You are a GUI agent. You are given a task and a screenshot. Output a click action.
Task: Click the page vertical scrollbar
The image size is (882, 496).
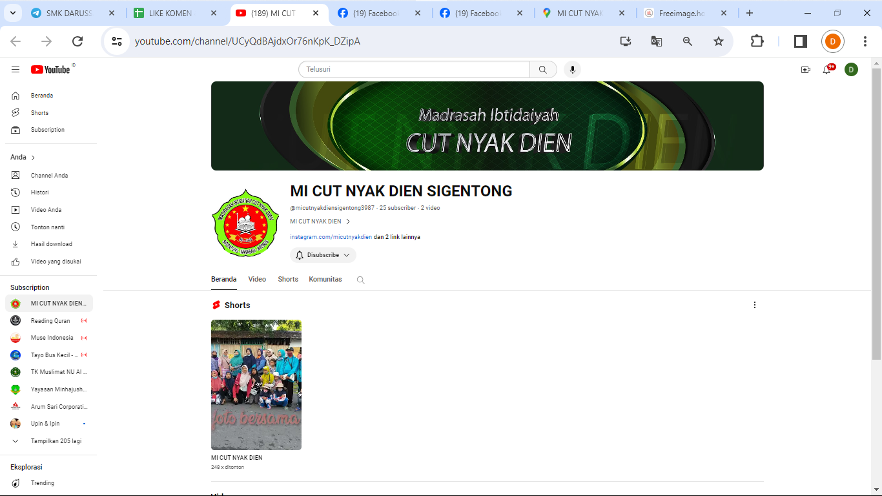point(876,213)
